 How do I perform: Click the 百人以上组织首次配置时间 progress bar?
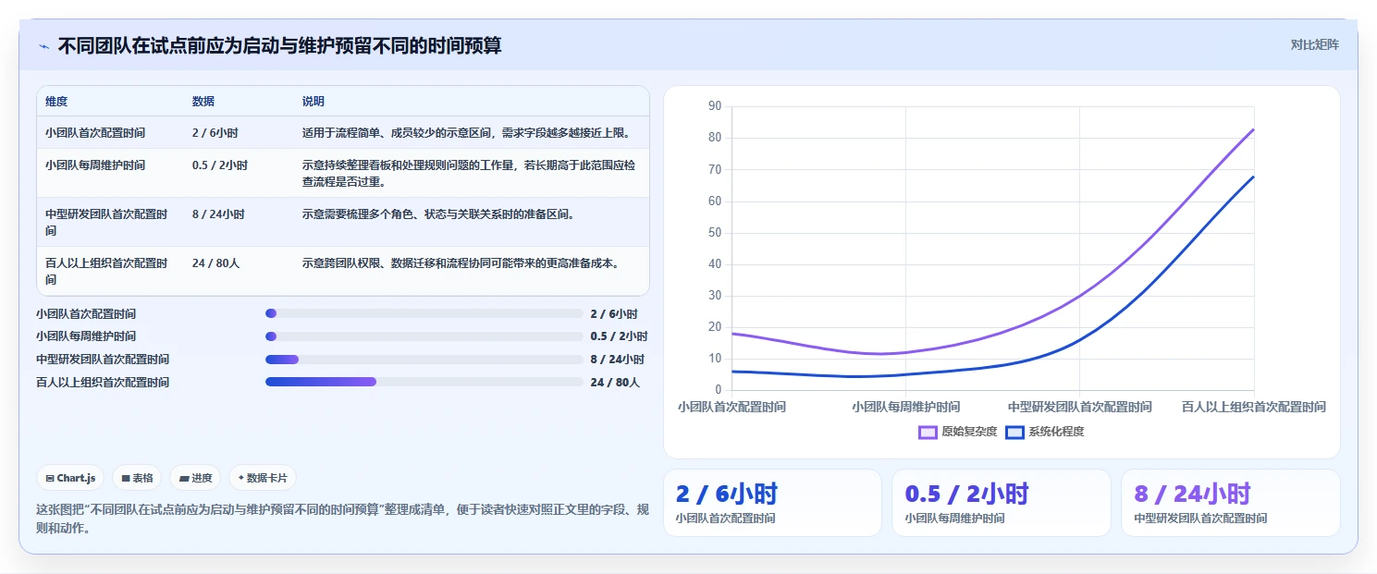[424, 382]
